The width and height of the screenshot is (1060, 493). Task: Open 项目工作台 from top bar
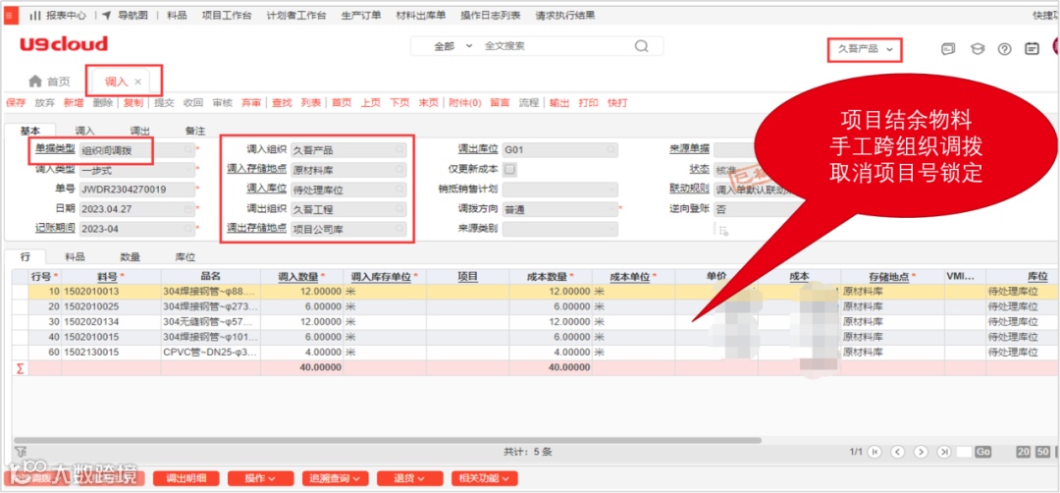click(x=227, y=15)
